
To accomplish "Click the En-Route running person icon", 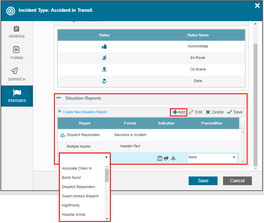I will point(104,58).
